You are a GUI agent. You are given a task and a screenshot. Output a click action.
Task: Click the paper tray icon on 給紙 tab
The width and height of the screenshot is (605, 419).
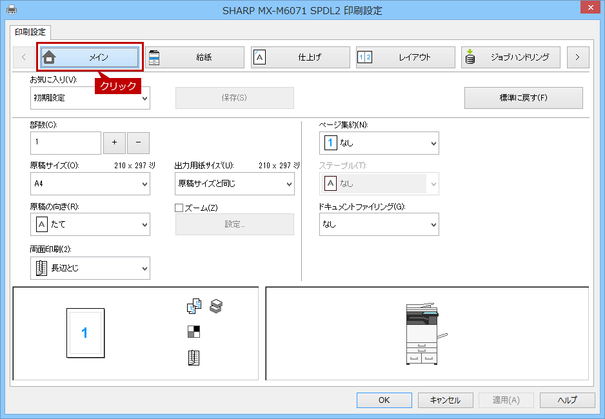click(x=154, y=57)
